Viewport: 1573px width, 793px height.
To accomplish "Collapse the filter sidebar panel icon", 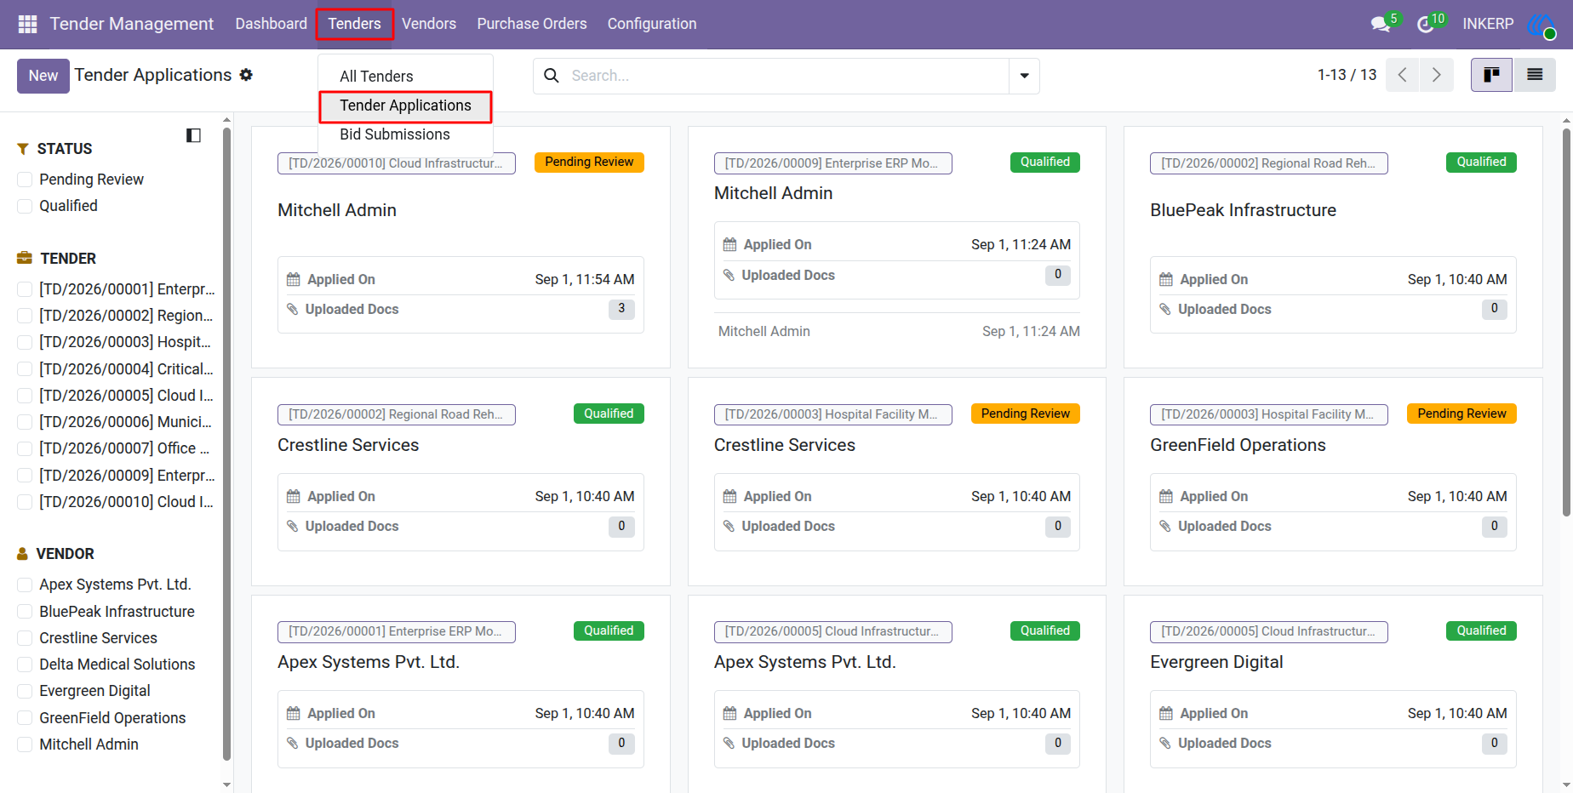I will coord(193,135).
